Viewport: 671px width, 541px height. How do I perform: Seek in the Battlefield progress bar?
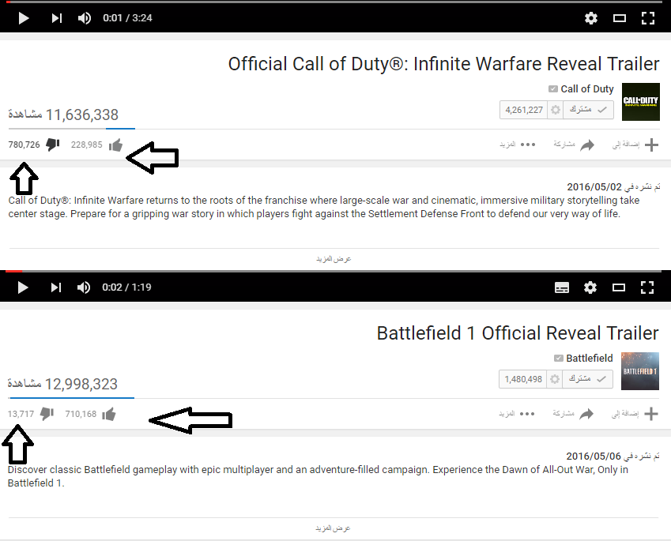[334, 271]
